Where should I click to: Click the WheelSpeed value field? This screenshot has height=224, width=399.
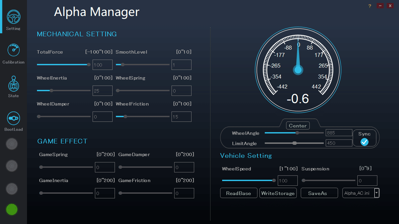pos(287,180)
